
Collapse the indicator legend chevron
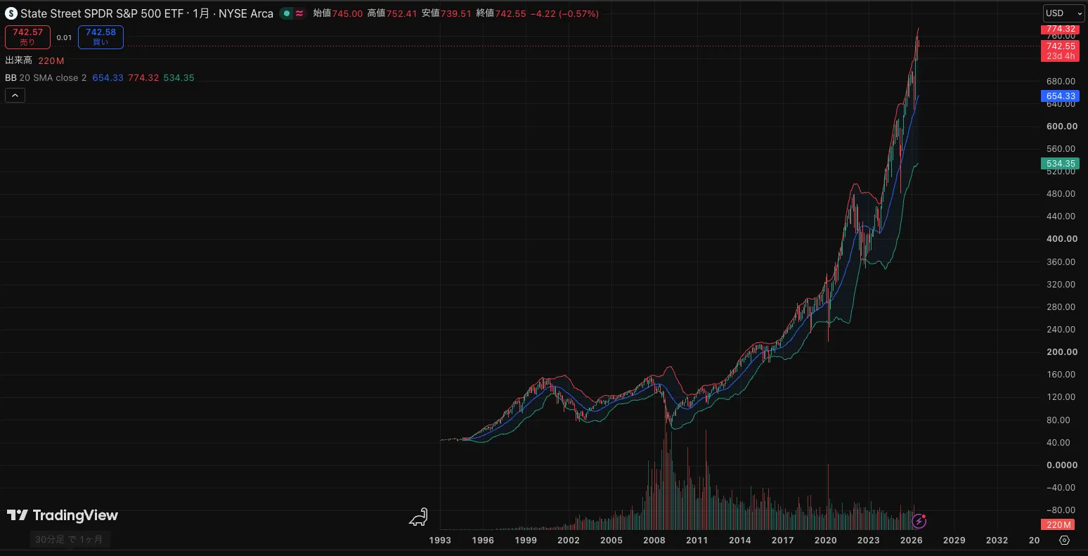[15, 96]
